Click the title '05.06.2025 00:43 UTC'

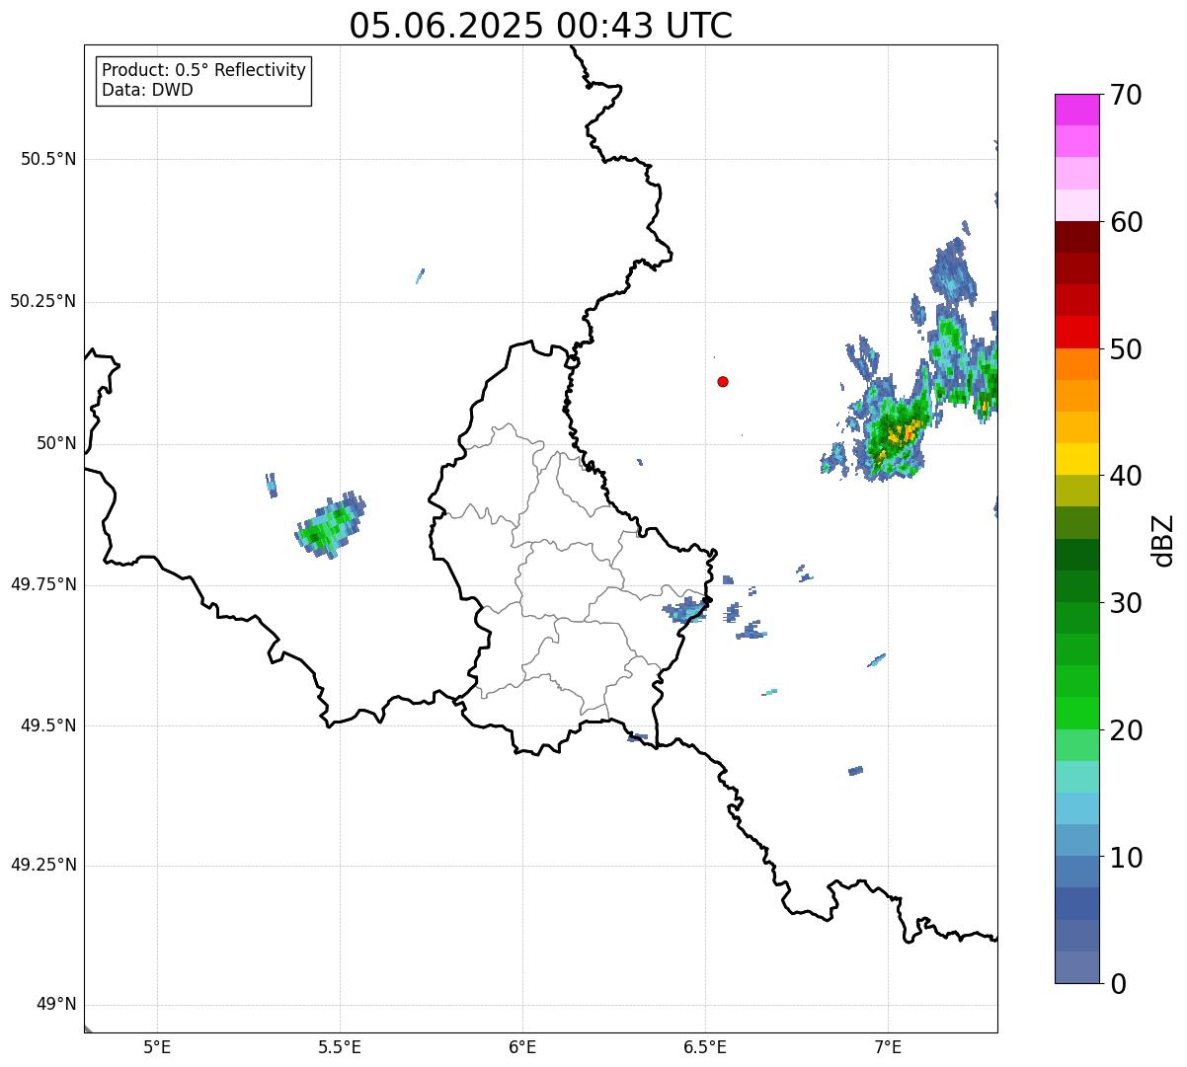541,26
